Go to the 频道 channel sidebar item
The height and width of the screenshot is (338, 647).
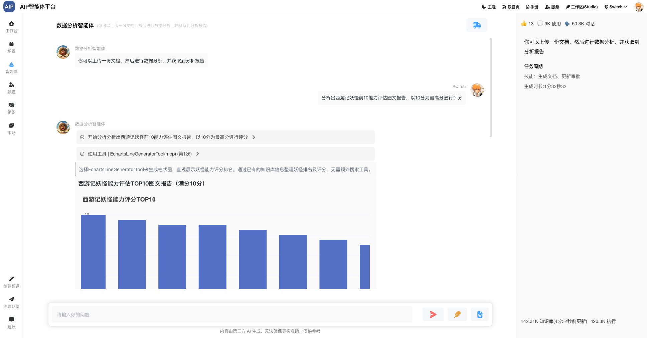click(11, 88)
